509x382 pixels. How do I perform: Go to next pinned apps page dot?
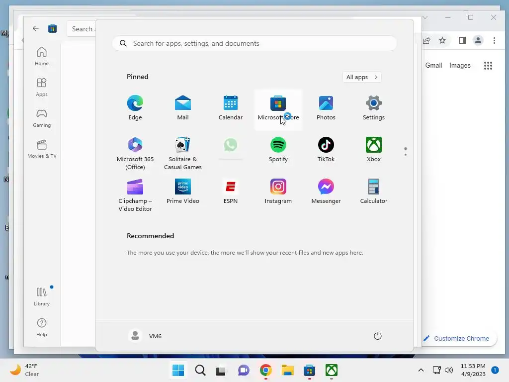coord(406,155)
